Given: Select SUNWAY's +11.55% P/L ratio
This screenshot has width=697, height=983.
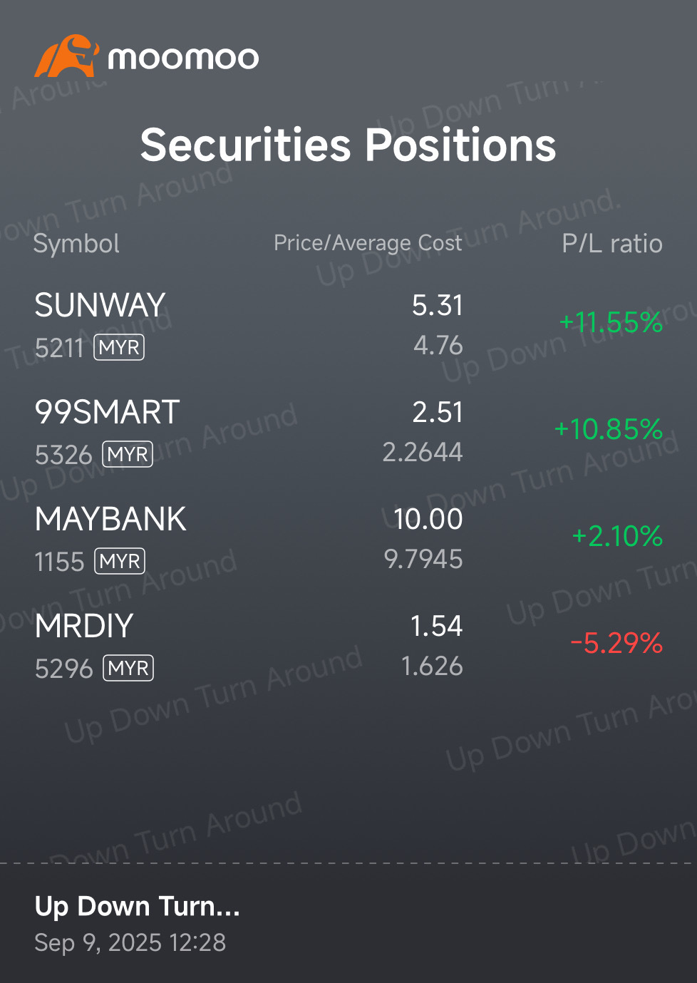Looking at the screenshot, I should (611, 322).
